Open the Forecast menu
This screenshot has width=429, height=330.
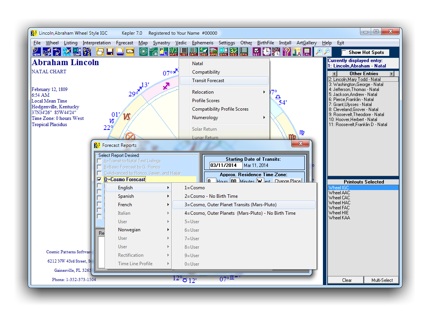click(125, 43)
